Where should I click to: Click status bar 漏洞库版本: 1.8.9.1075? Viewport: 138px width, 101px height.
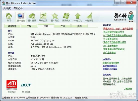[x=62, y=98]
